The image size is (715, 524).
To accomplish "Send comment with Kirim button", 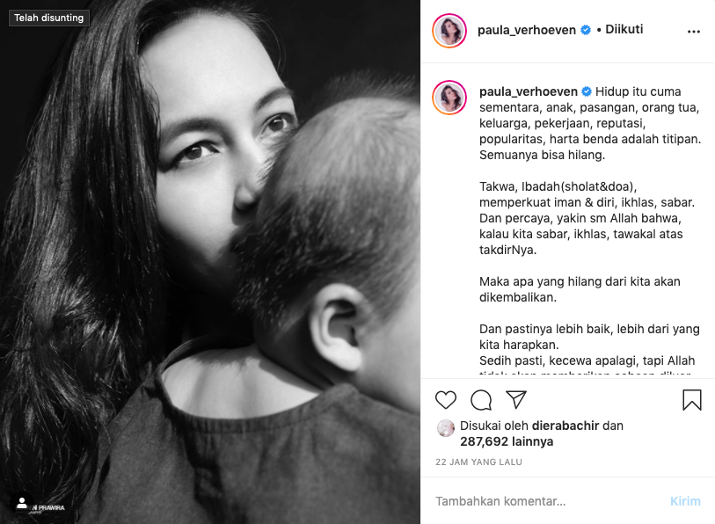I will (685, 501).
